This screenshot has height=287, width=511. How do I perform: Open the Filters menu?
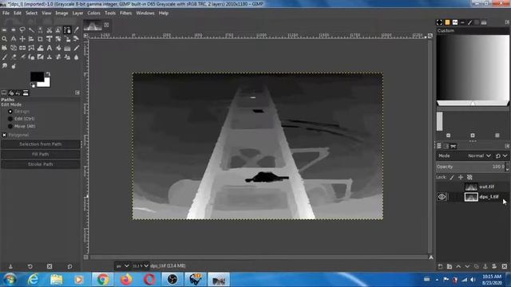tap(126, 14)
